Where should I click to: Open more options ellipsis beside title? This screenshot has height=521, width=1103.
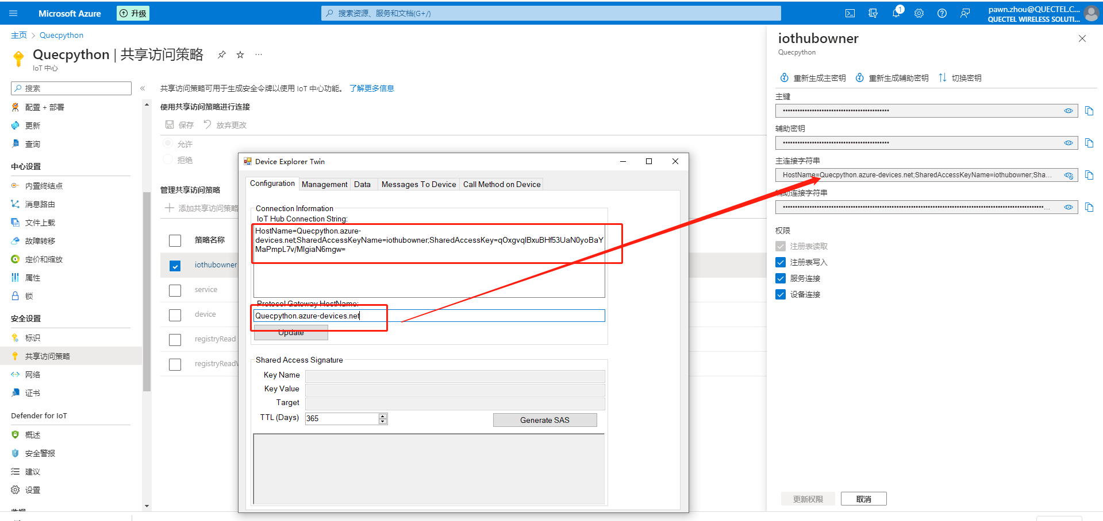coord(259,55)
